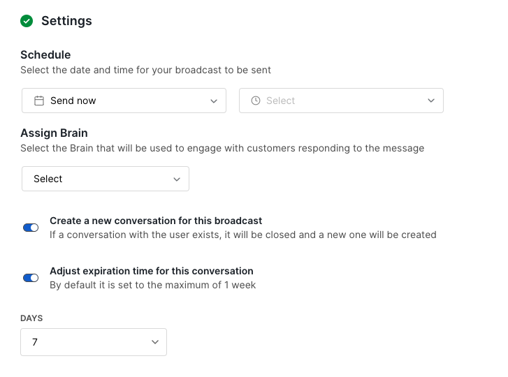Open the Days dropdown showing 7
The width and height of the screenshot is (508, 377).
coord(93,342)
